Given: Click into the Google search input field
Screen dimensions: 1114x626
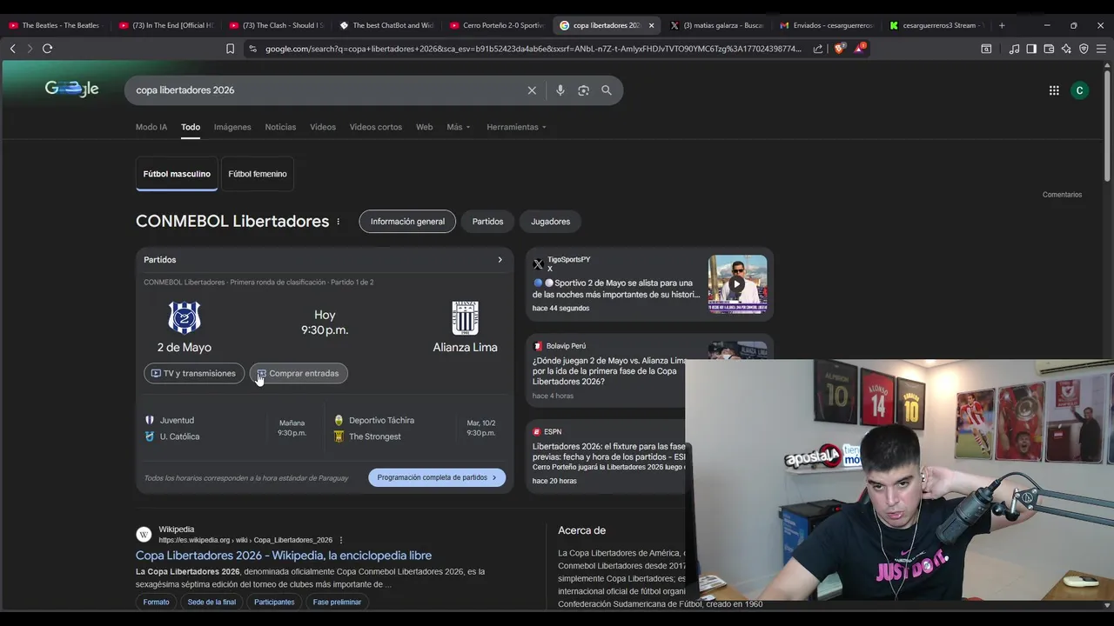Looking at the screenshot, I should click(329, 90).
